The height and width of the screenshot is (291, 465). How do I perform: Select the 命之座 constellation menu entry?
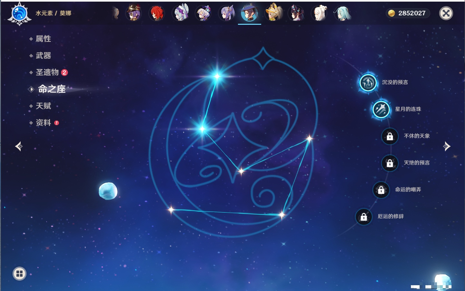click(x=52, y=89)
